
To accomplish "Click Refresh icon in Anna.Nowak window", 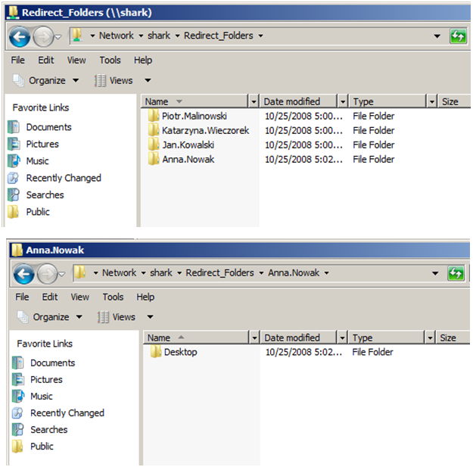I will coord(456,273).
